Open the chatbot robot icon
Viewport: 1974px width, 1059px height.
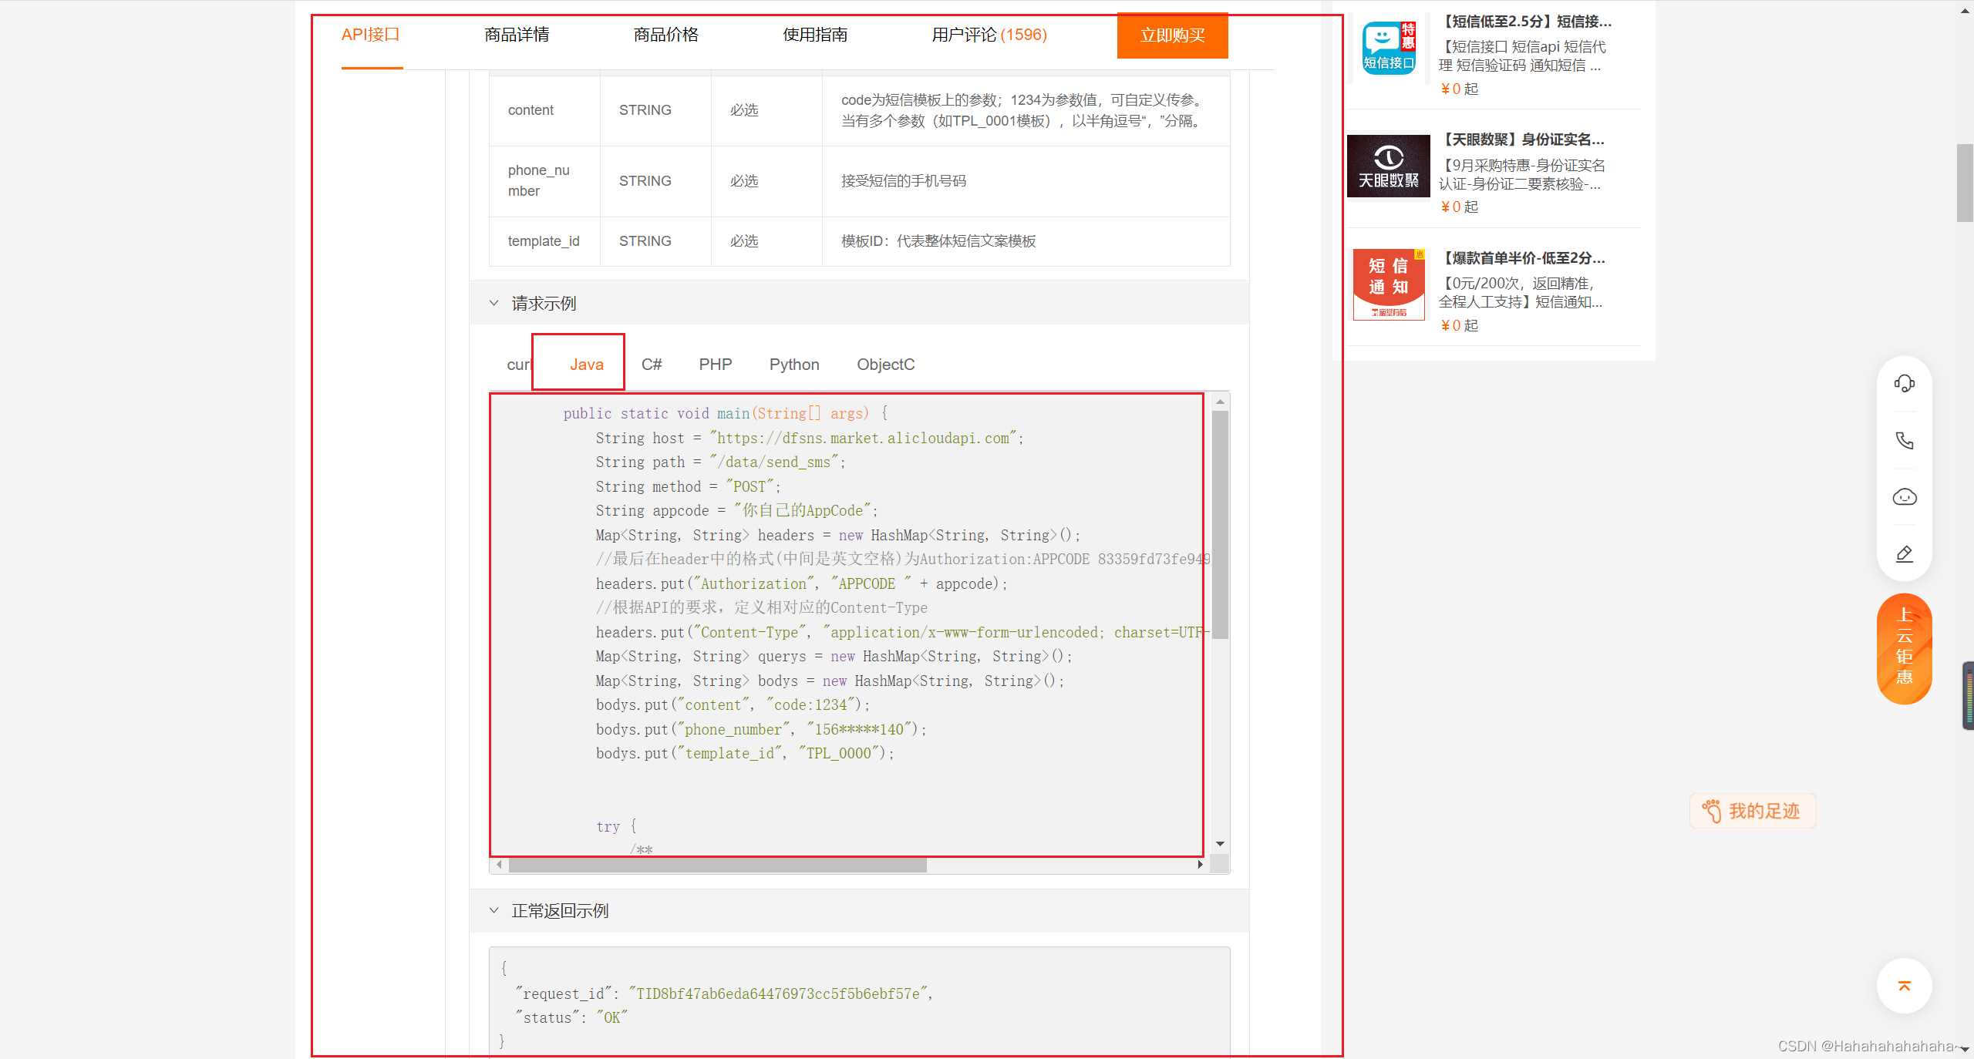pyautogui.click(x=1904, y=497)
